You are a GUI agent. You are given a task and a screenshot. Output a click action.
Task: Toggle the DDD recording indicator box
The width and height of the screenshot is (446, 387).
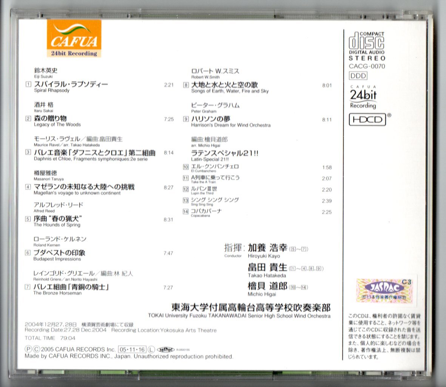[359, 75]
